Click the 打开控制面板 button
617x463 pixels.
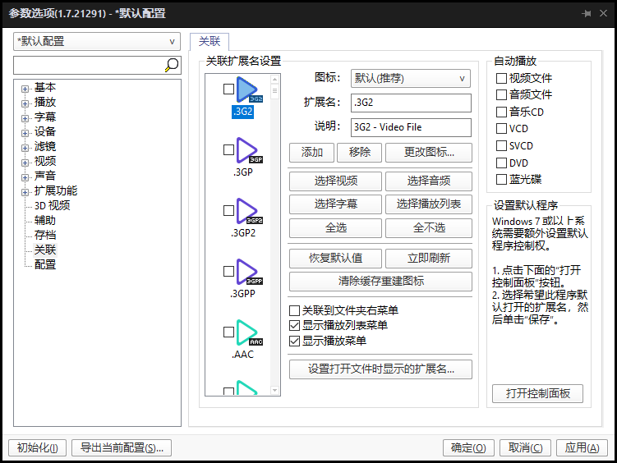tap(537, 394)
